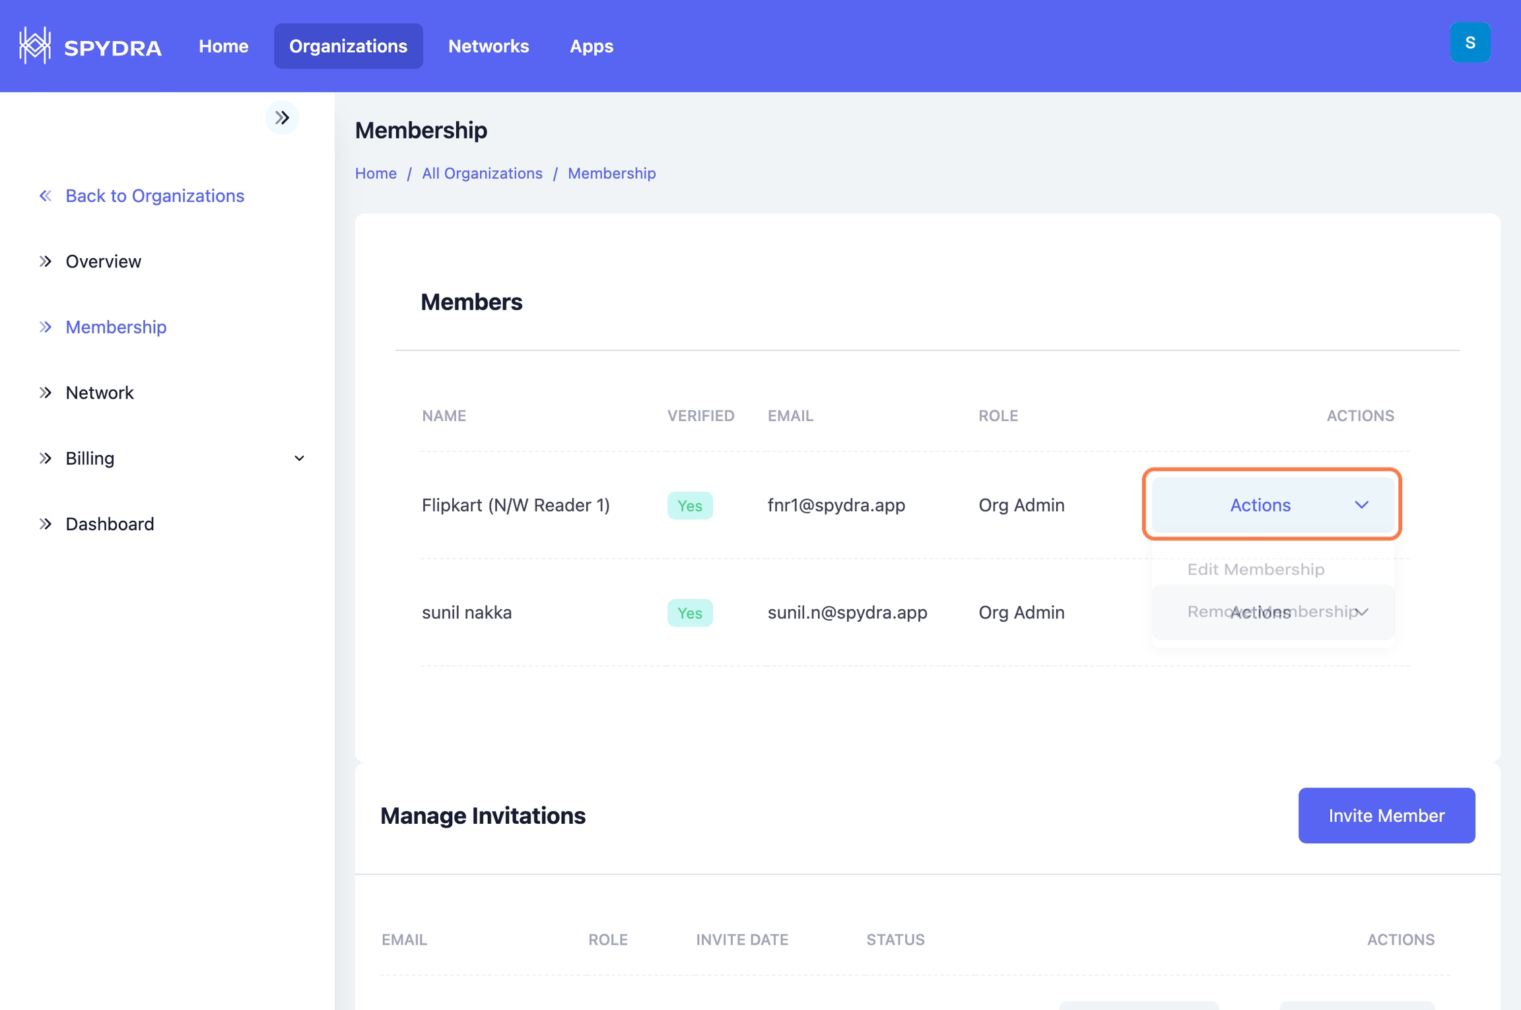Select Edit Membership from dropdown menu

(x=1255, y=569)
